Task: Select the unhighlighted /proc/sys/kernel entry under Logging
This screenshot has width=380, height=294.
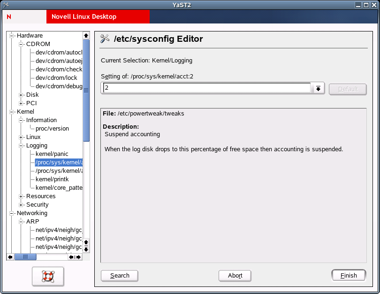Action: tap(59, 171)
